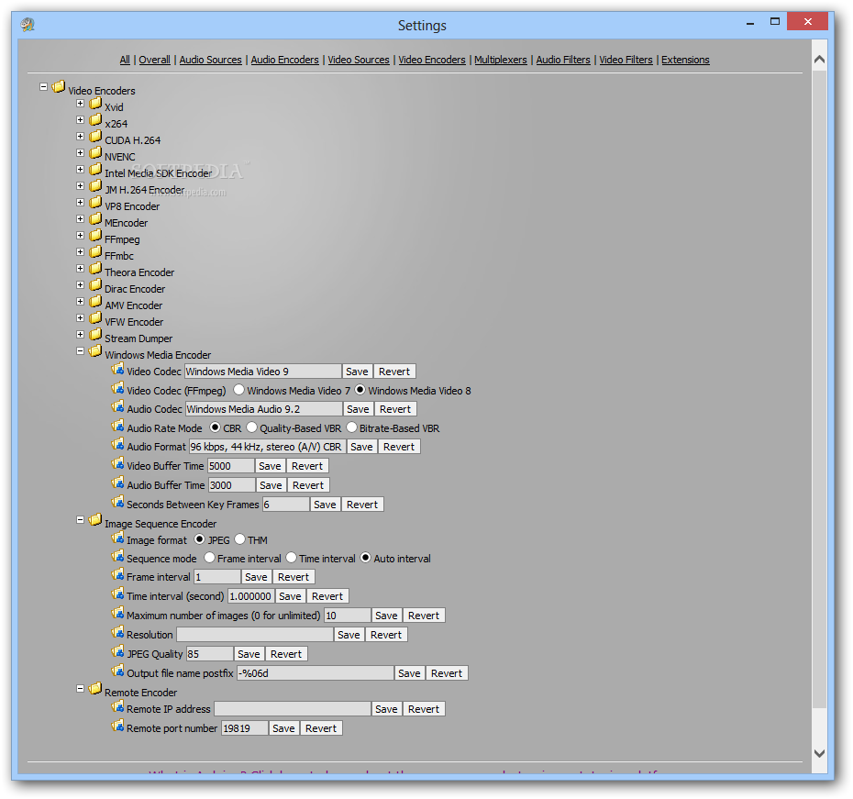853x799 pixels.
Task: Click the application icon in the title bar
Action: [28, 25]
